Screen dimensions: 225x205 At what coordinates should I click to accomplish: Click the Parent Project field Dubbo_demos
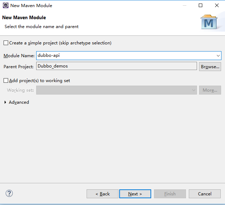pyautogui.click(x=116, y=66)
